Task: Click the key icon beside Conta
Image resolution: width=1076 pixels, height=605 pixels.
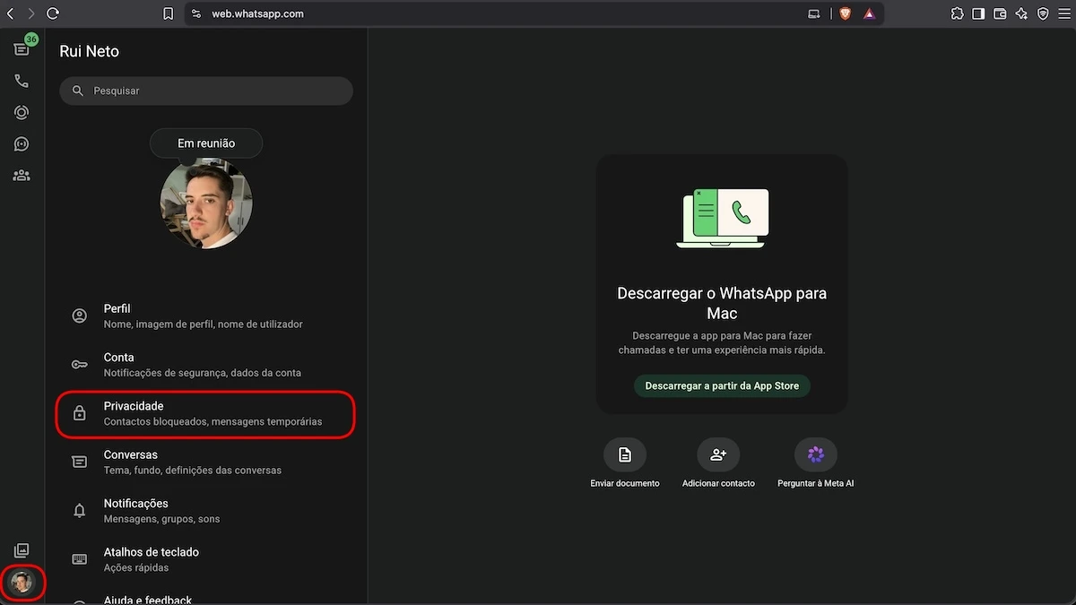Action: tap(80, 365)
